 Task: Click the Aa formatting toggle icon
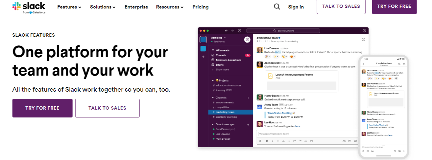344,141
